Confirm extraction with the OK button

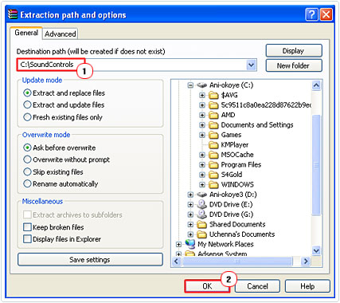pos(207,286)
